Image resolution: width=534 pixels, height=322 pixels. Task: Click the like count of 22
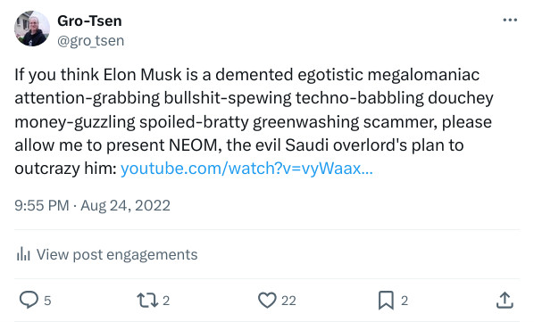[288, 301]
